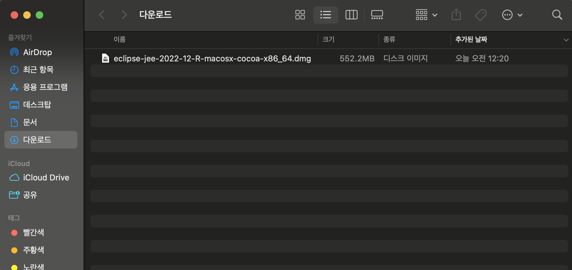This screenshot has height=270, width=572.
Task: Click the 오늘 오전 12:20 date cell
Action: pos(482,59)
